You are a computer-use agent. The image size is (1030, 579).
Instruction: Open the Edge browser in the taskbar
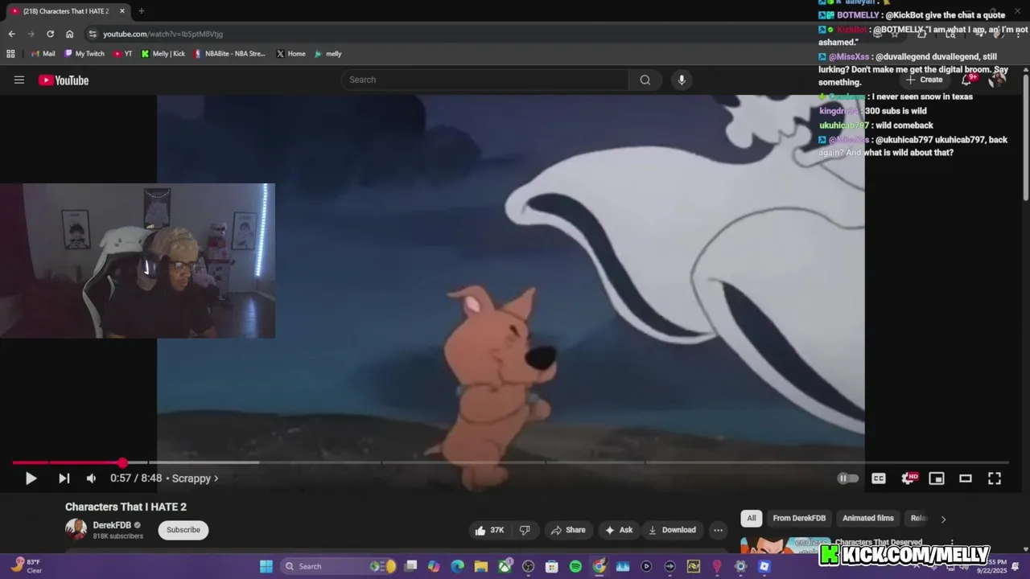point(457,566)
